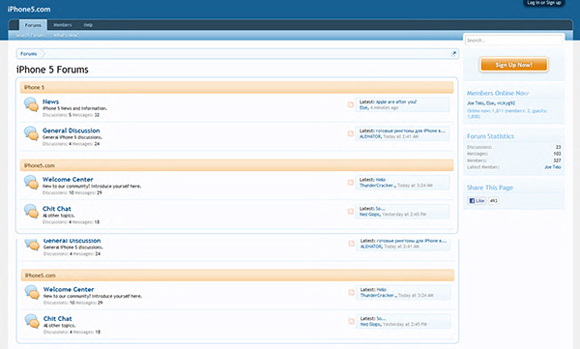Click the Members count 327 in statistics

tap(558, 160)
